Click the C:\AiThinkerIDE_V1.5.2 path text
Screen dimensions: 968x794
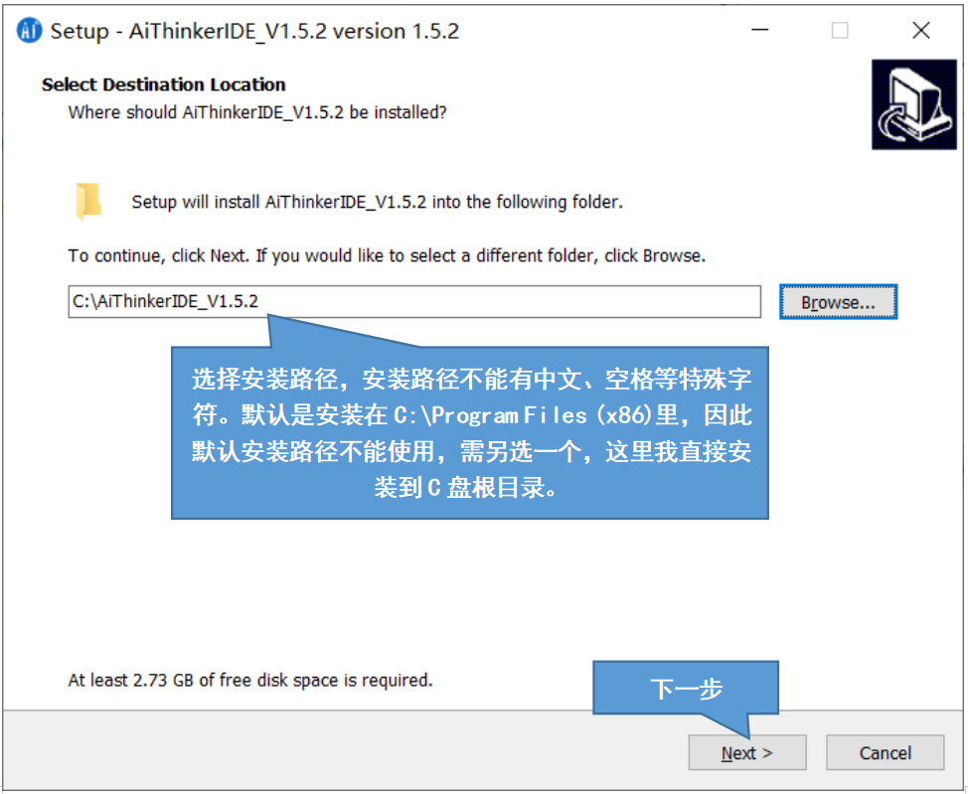pos(165,301)
